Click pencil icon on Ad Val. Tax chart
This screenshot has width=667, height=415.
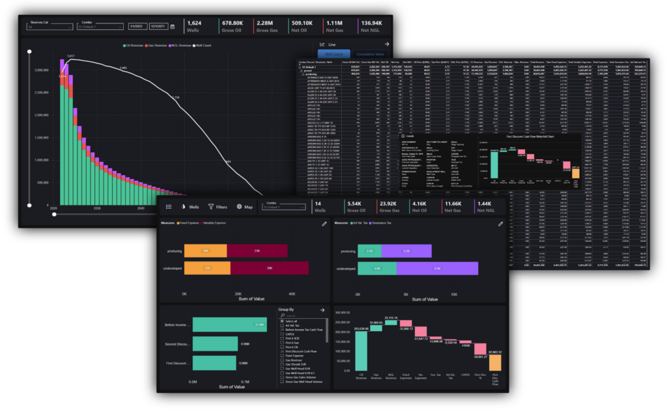(x=500, y=224)
